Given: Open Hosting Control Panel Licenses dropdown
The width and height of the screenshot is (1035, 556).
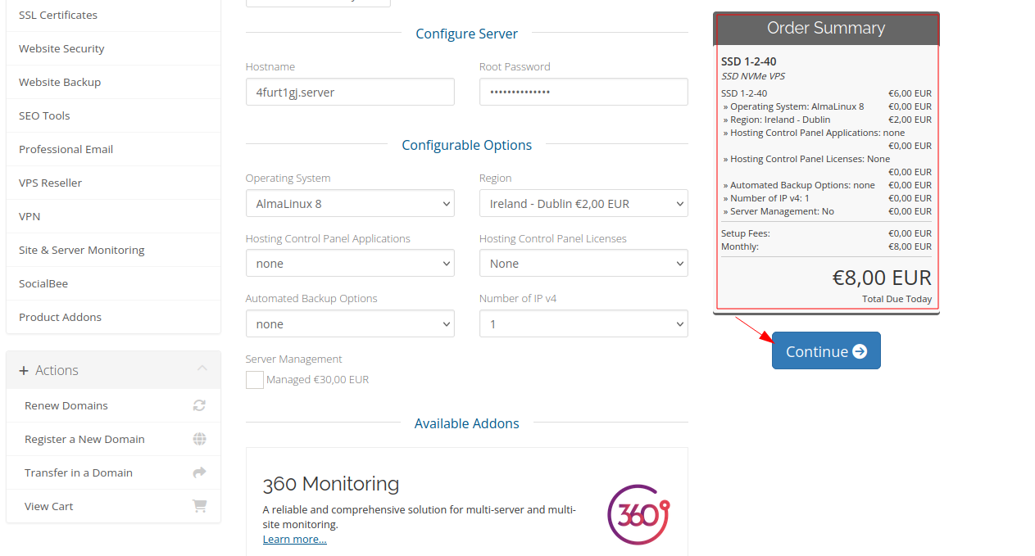Looking at the screenshot, I should pyautogui.click(x=583, y=264).
